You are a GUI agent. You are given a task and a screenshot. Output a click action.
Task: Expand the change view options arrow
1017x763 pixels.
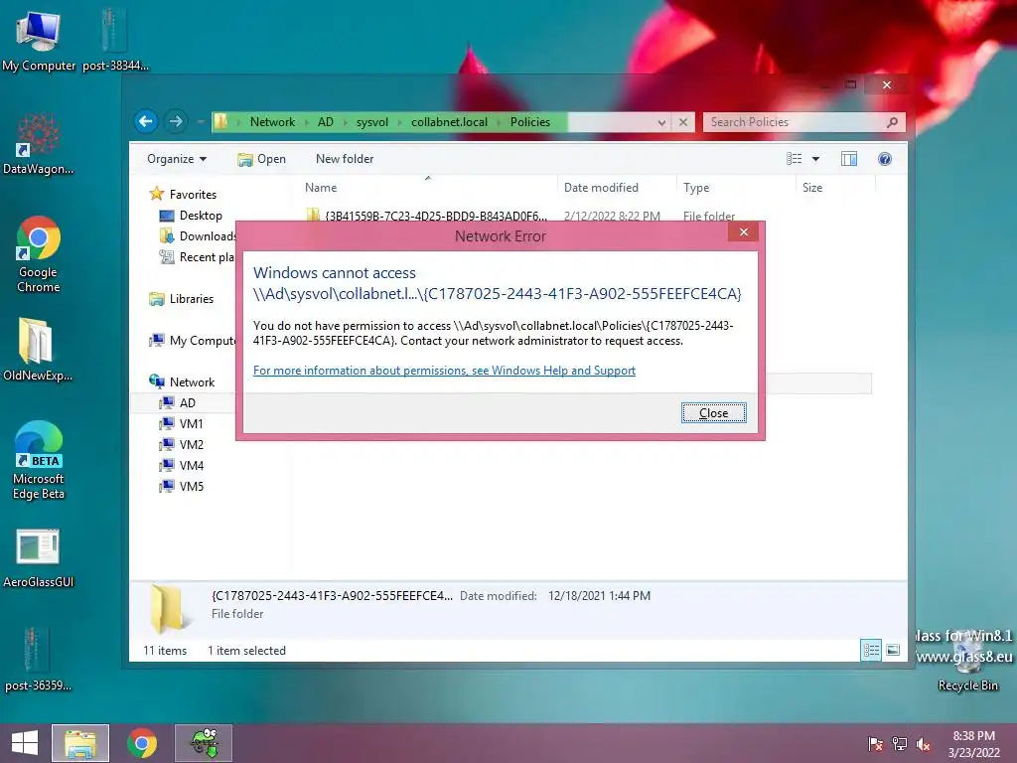pos(816,159)
